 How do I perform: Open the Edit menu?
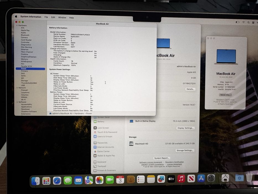click(53, 17)
